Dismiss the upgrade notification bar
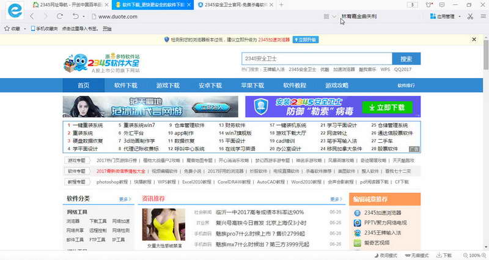Viewport: 489px width, 260px height. click(474, 40)
